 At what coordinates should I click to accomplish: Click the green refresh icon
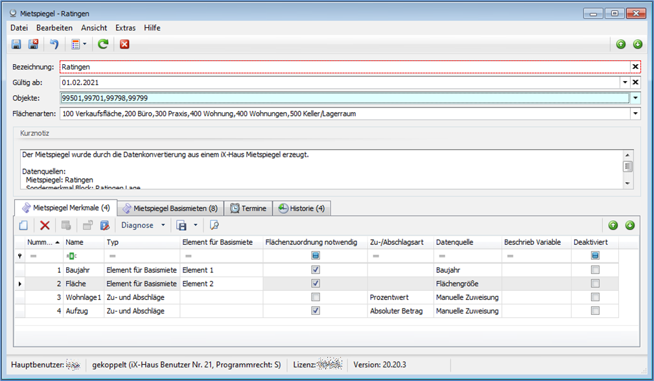(x=102, y=44)
